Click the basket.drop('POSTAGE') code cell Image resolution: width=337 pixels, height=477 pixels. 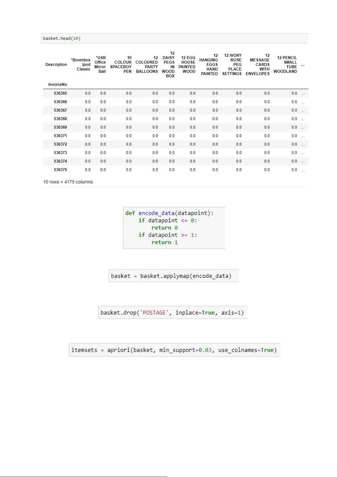tap(173, 313)
